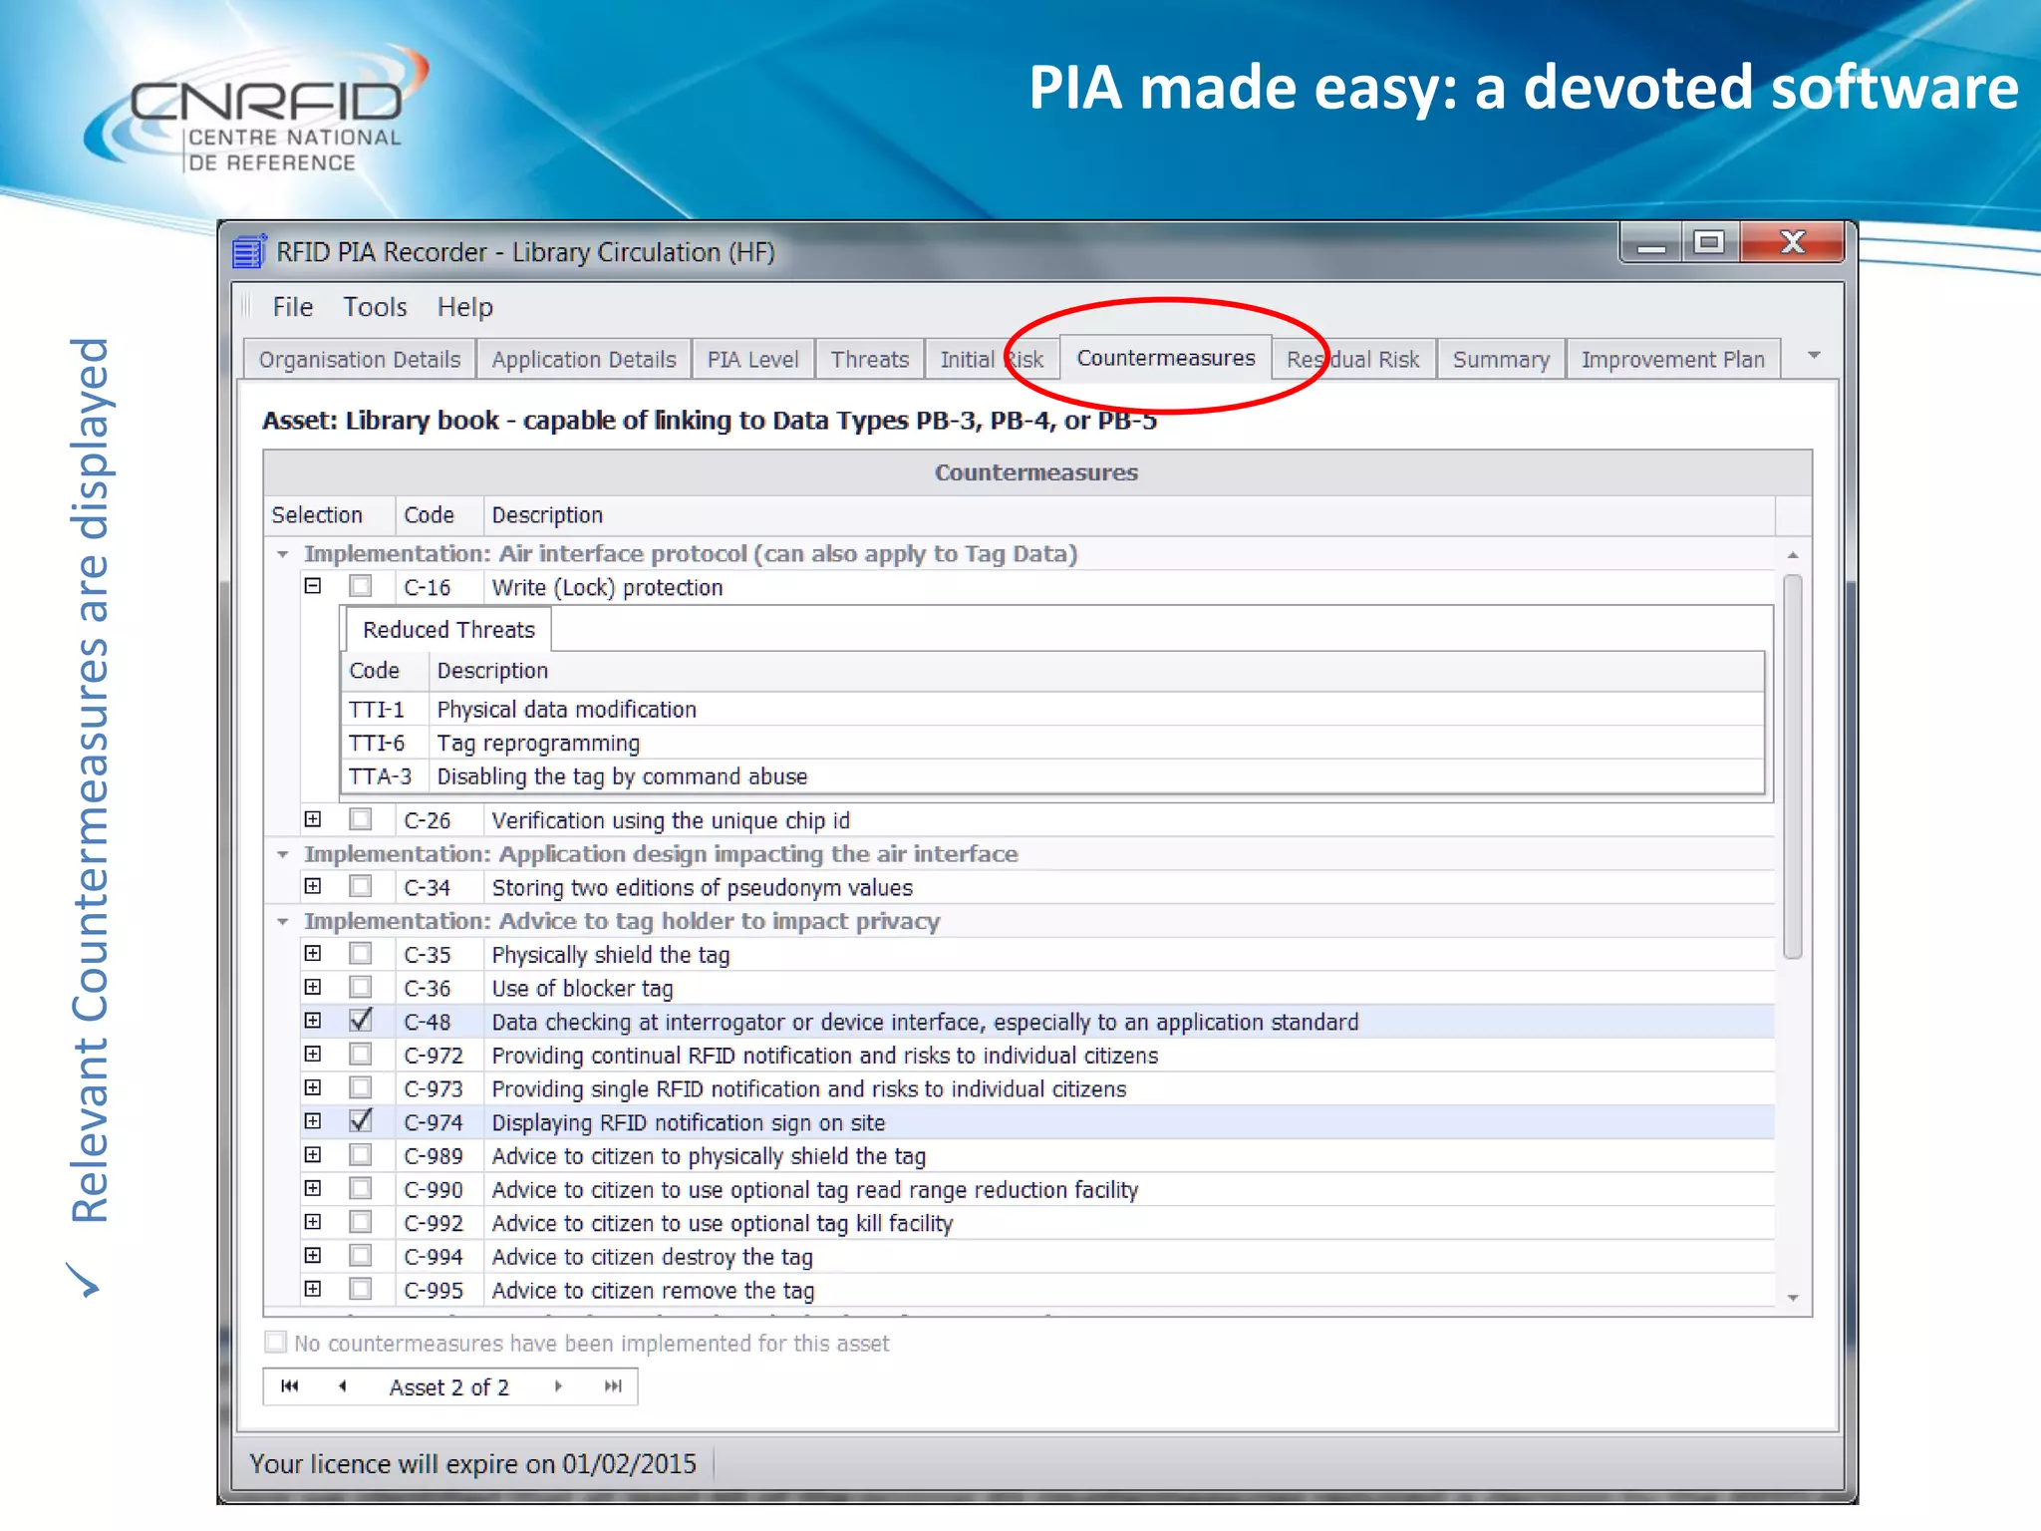
Task: Switch to Threats tab
Action: click(870, 360)
